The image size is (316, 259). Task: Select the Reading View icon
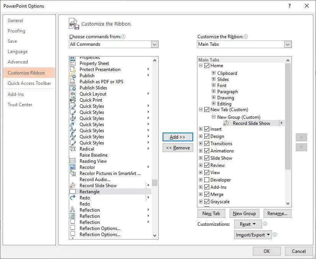(x=73, y=161)
